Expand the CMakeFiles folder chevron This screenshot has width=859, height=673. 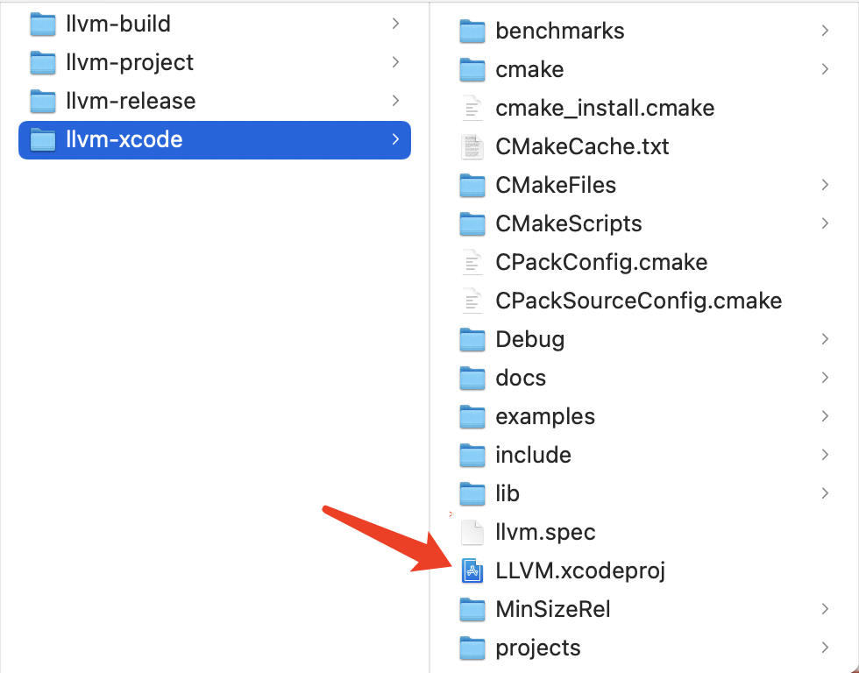click(825, 185)
